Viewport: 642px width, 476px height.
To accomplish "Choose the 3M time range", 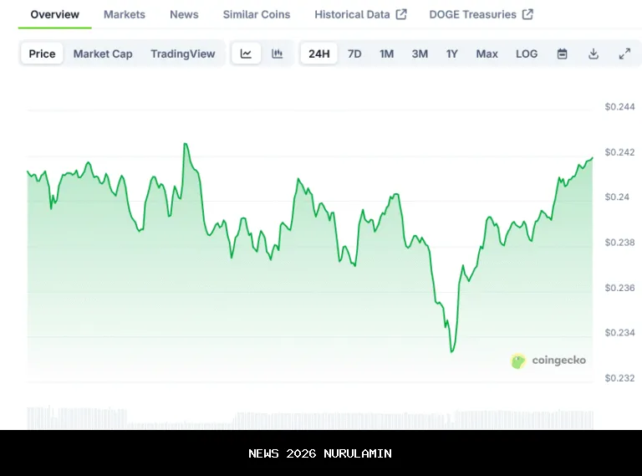I will pyautogui.click(x=420, y=54).
